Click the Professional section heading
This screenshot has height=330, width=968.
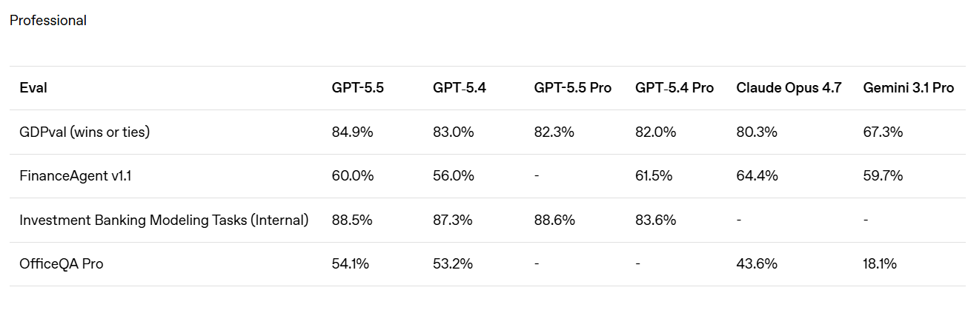(x=48, y=21)
